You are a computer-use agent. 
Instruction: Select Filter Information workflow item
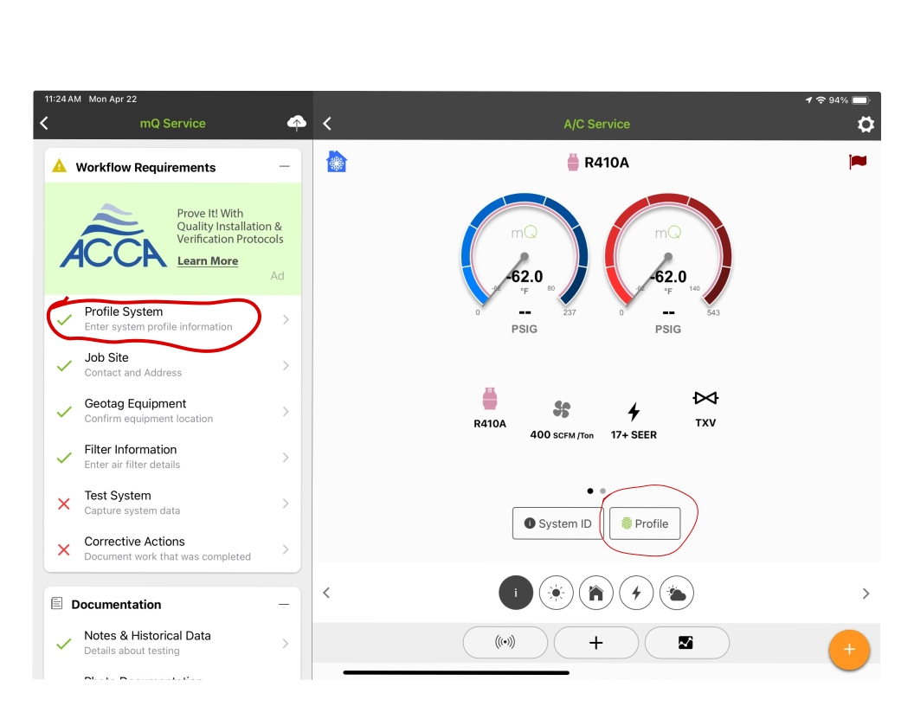tap(172, 458)
